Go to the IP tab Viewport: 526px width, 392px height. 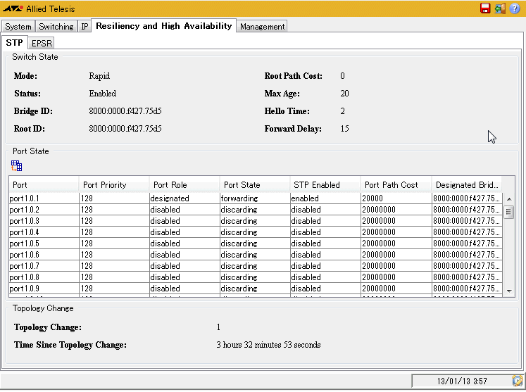click(84, 27)
